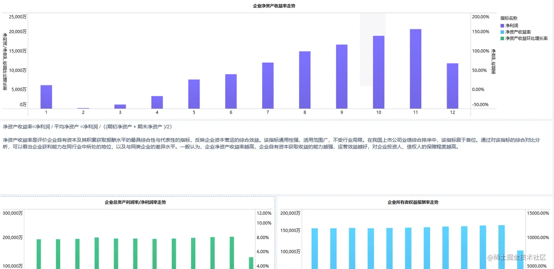Select the month 8 purple profit bar

click(x=305, y=80)
